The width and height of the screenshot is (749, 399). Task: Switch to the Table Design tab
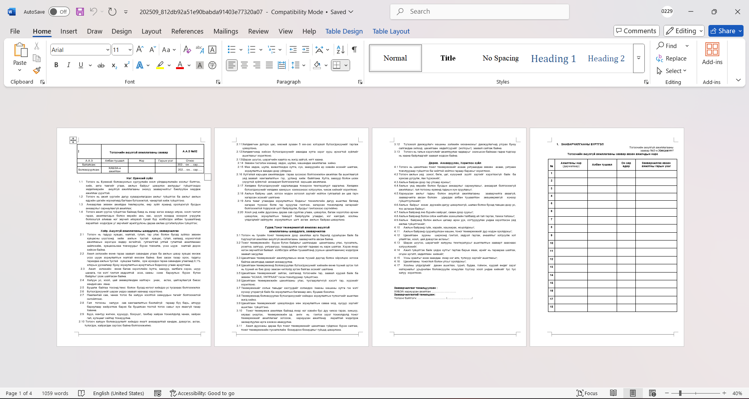point(344,31)
